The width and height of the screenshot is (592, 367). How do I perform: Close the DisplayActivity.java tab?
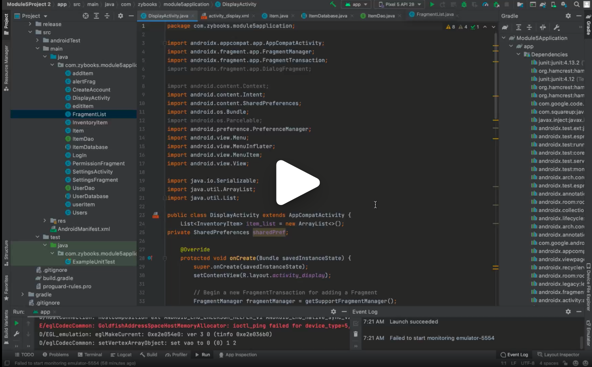pos(193,16)
